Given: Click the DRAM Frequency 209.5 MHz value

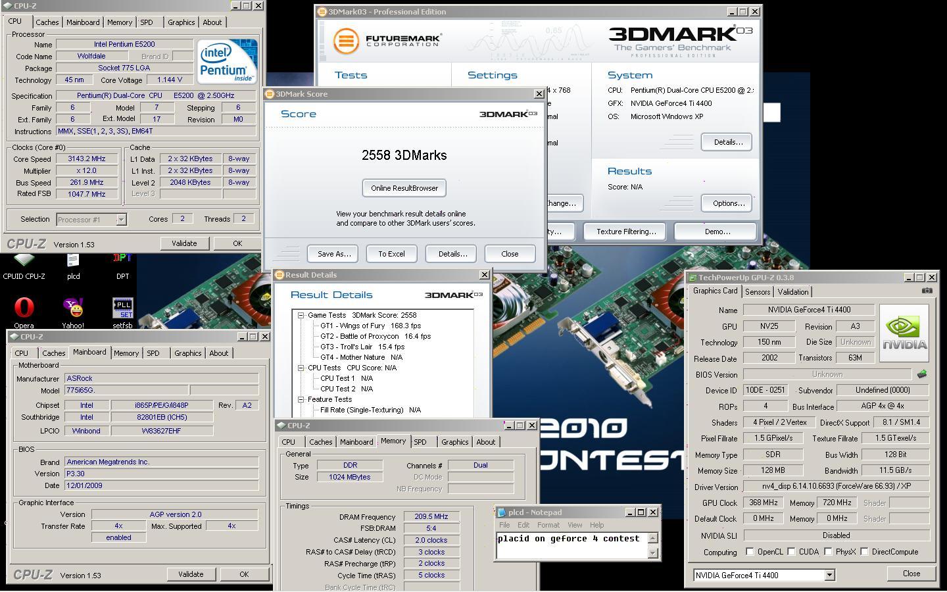Looking at the screenshot, I should tap(431, 517).
